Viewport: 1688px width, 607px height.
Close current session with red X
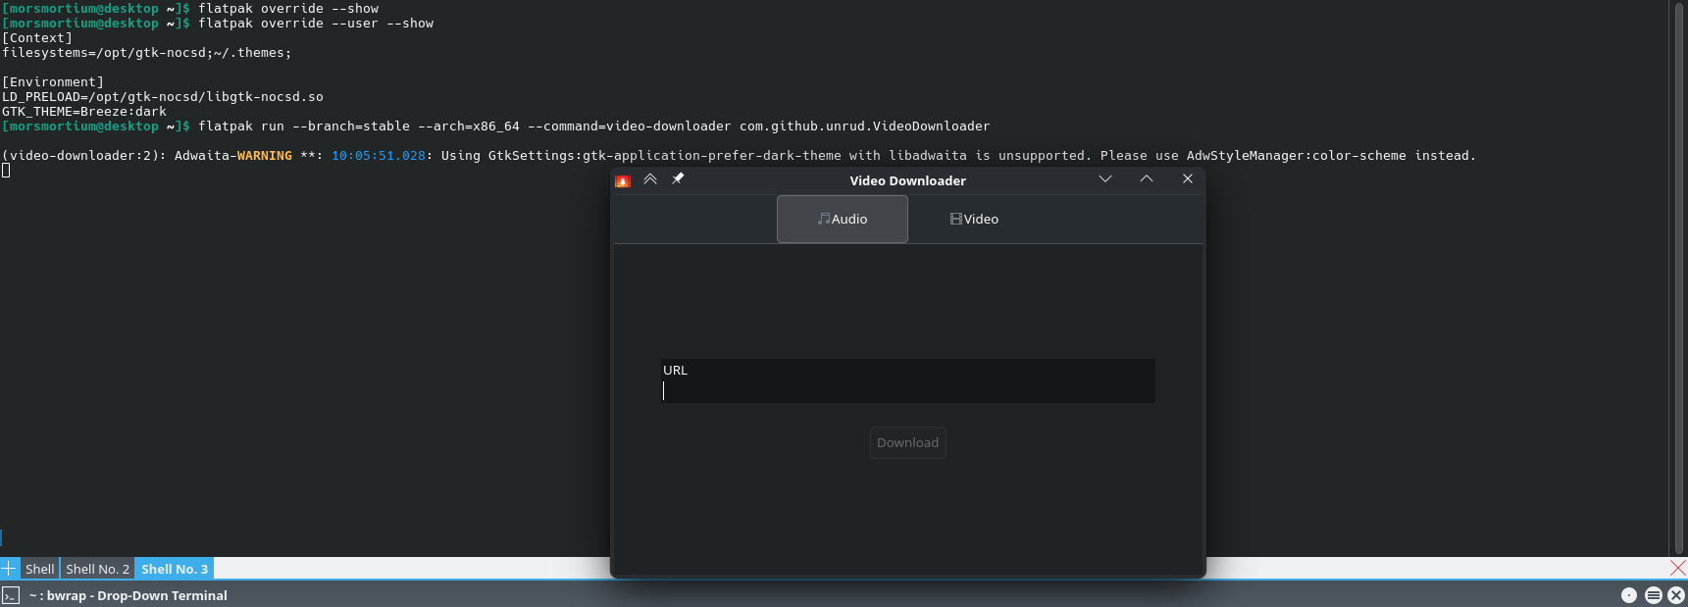pos(1677,568)
